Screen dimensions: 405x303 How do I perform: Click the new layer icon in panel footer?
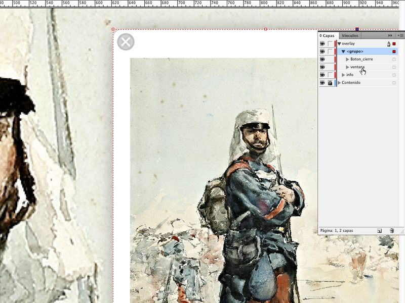pyautogui.click(x=379, y=231)
